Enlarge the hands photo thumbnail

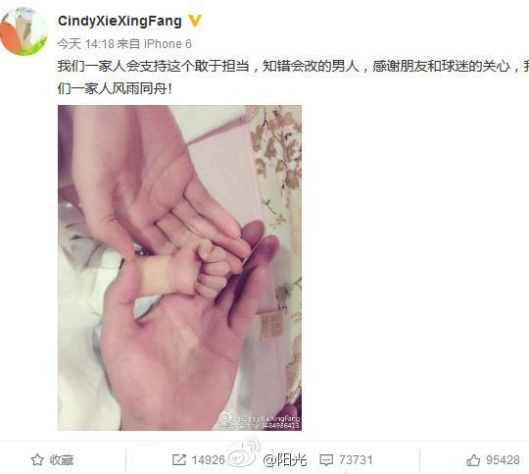[180, 268]
